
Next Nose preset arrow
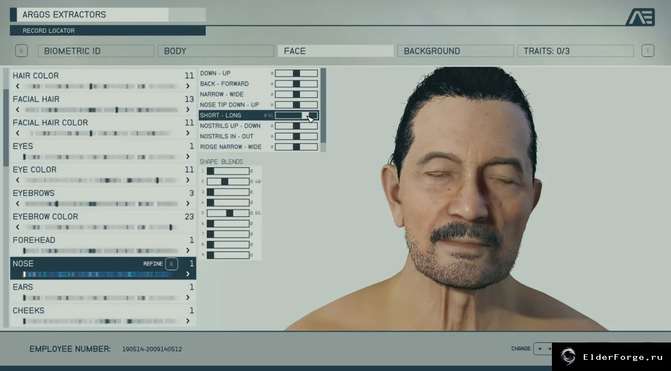click(x=188, y=274)
